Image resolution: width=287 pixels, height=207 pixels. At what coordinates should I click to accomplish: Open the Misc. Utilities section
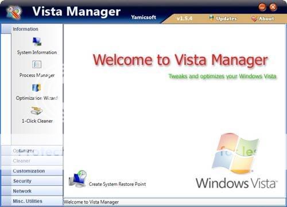(x=32, y=201)
